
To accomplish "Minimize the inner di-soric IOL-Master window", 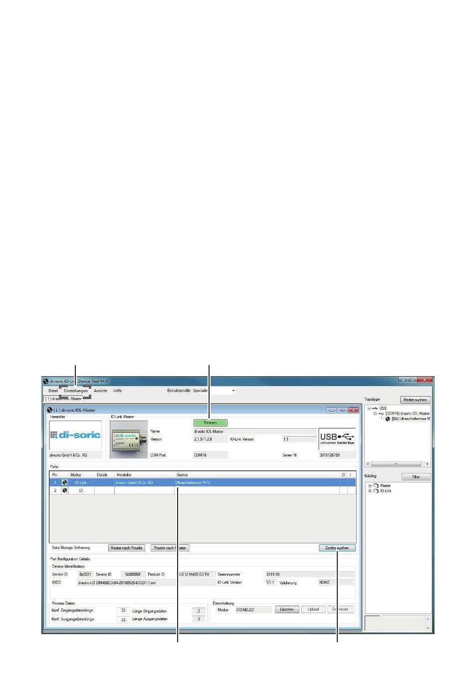I will point(332,410).
